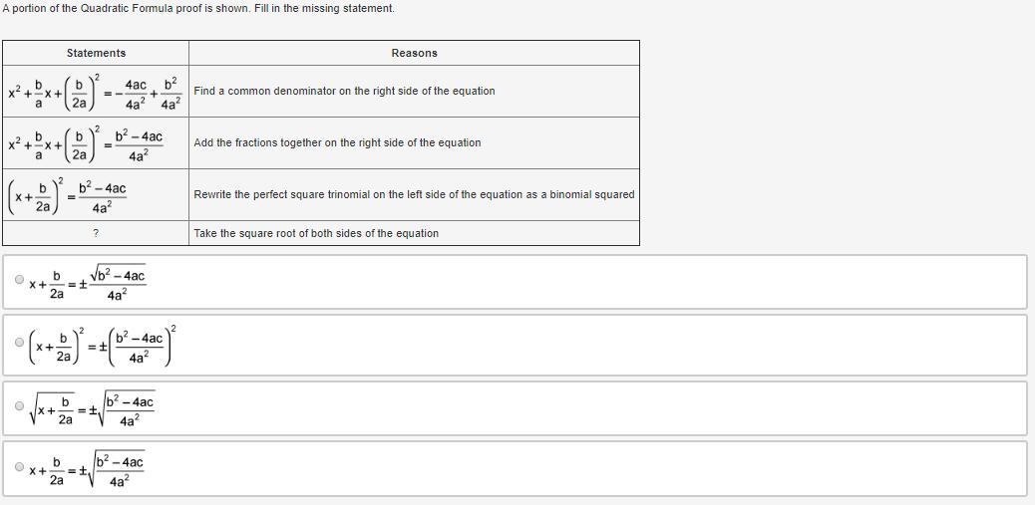Viewport: 1035px width, 505px height.
Task: Click the second answer's formula with squared parentheses
Action: [x=103, y=346]
